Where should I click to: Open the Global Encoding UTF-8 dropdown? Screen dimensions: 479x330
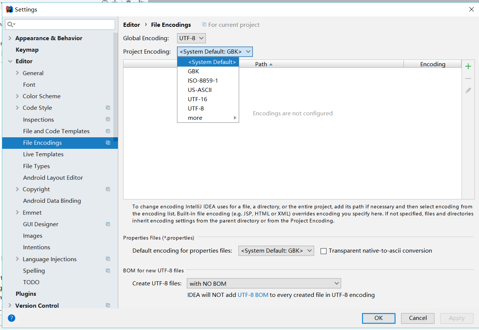coord(191,38)
